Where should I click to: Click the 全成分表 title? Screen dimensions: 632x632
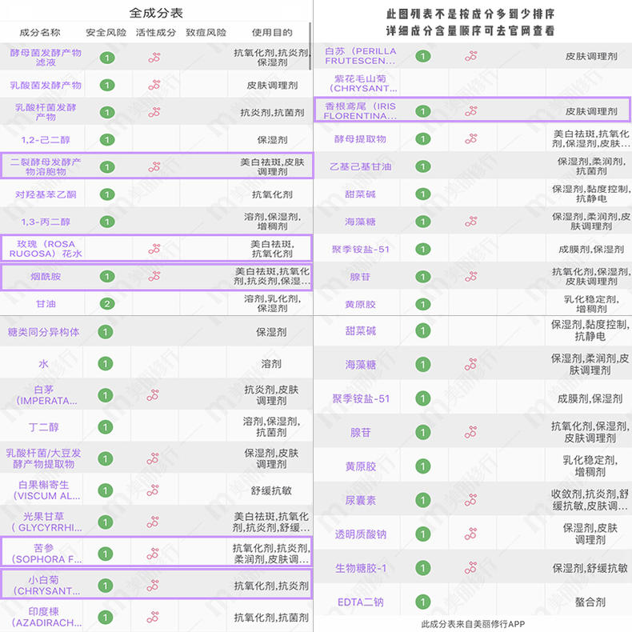click(156, 13)
